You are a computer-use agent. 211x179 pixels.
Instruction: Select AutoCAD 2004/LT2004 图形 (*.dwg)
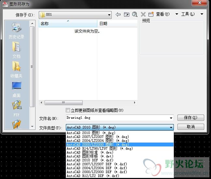[120, 141]
